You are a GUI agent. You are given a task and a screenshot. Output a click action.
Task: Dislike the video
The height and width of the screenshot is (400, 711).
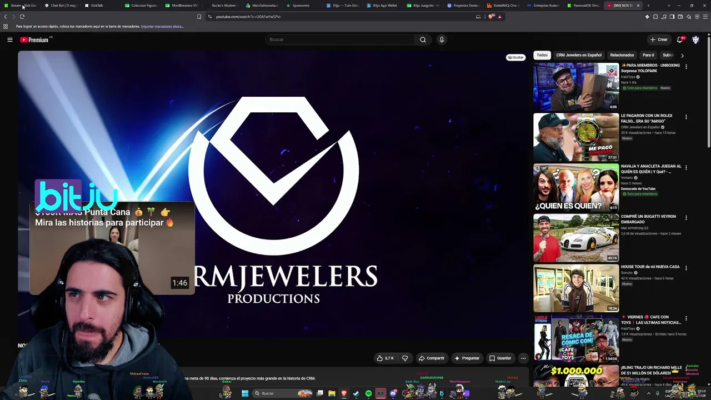[405, 358]
